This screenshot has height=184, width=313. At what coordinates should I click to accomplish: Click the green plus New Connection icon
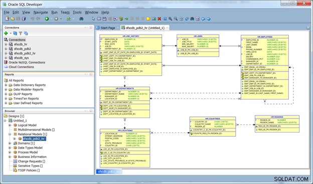pyautogui.click(x=6, y=33)
